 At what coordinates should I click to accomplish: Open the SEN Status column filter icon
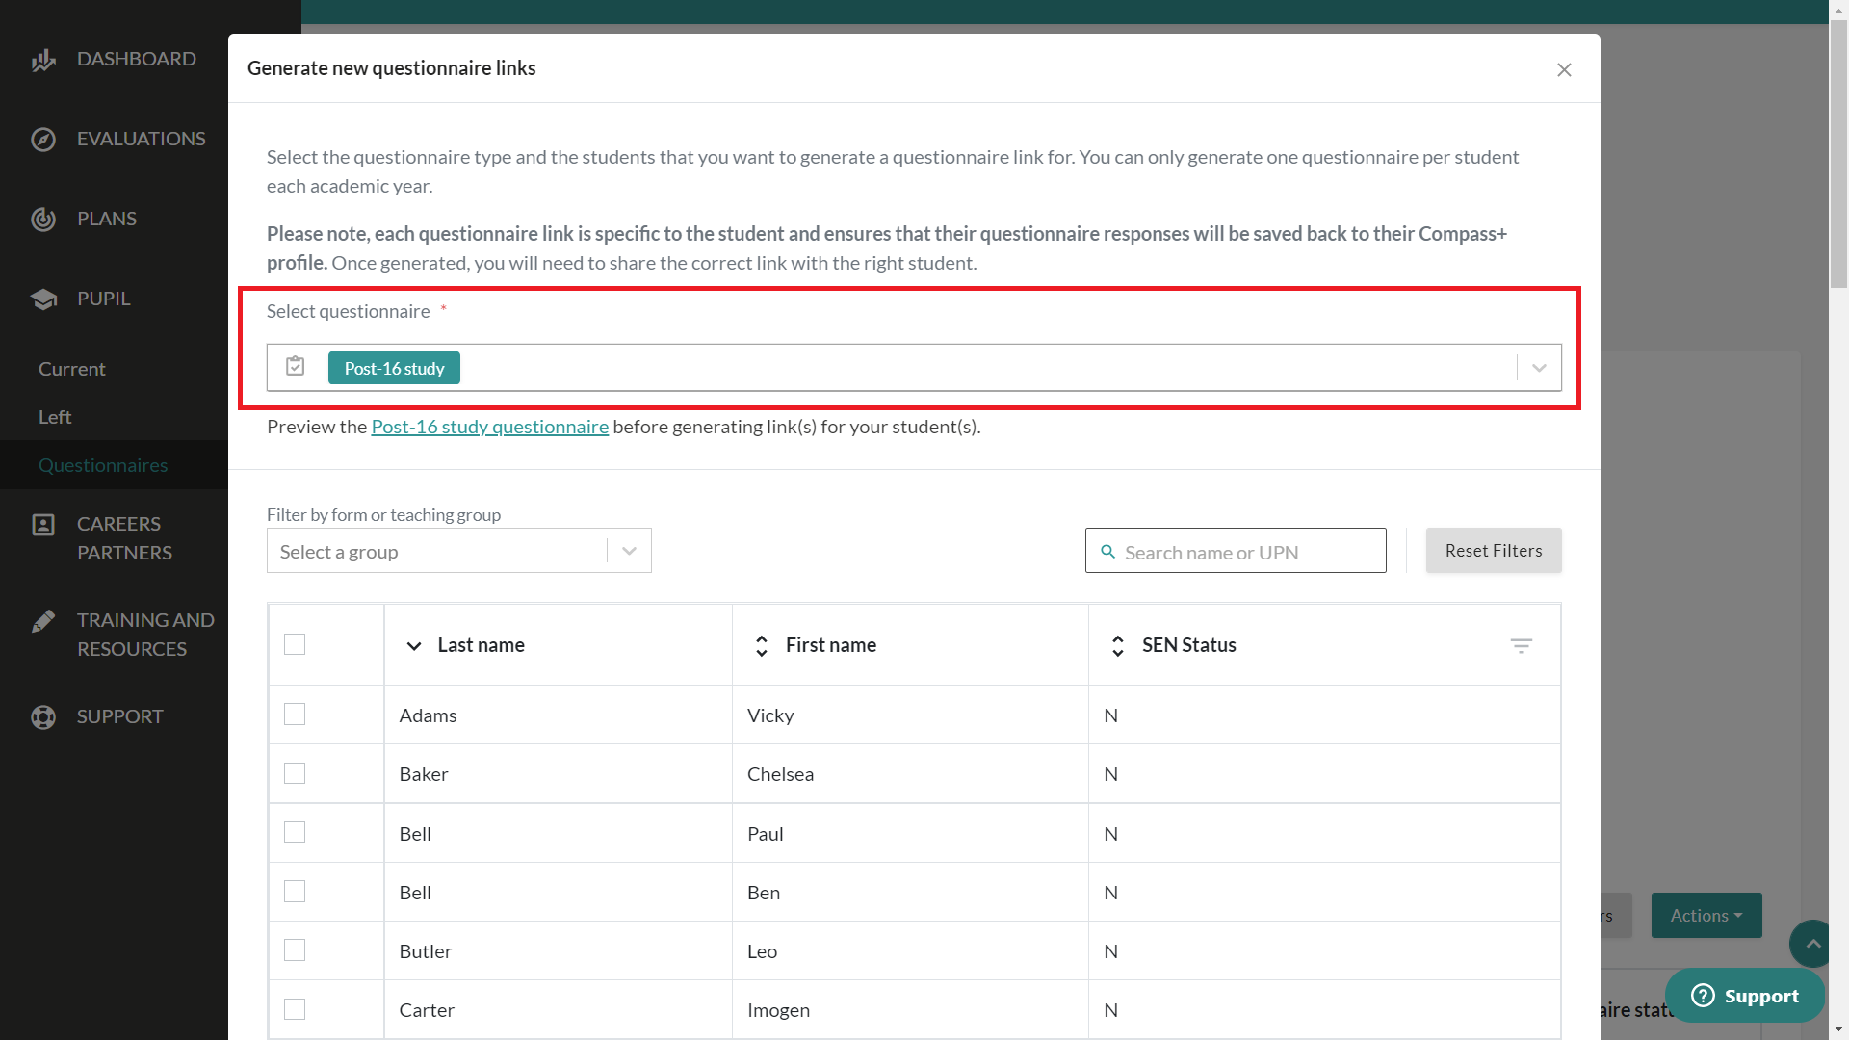pos(1521,646)
